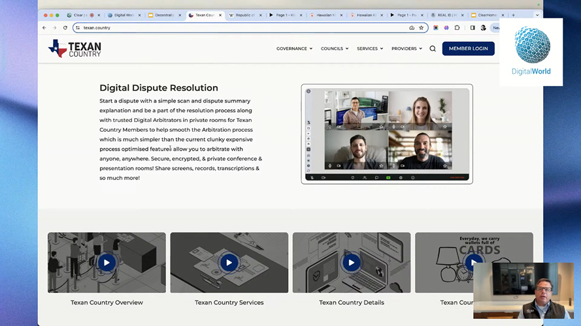Switch to the Digital World browser tab
Image resolution: width=581 pixels, height=326 pixels.
pyautogui.click(x=123, y=15)
